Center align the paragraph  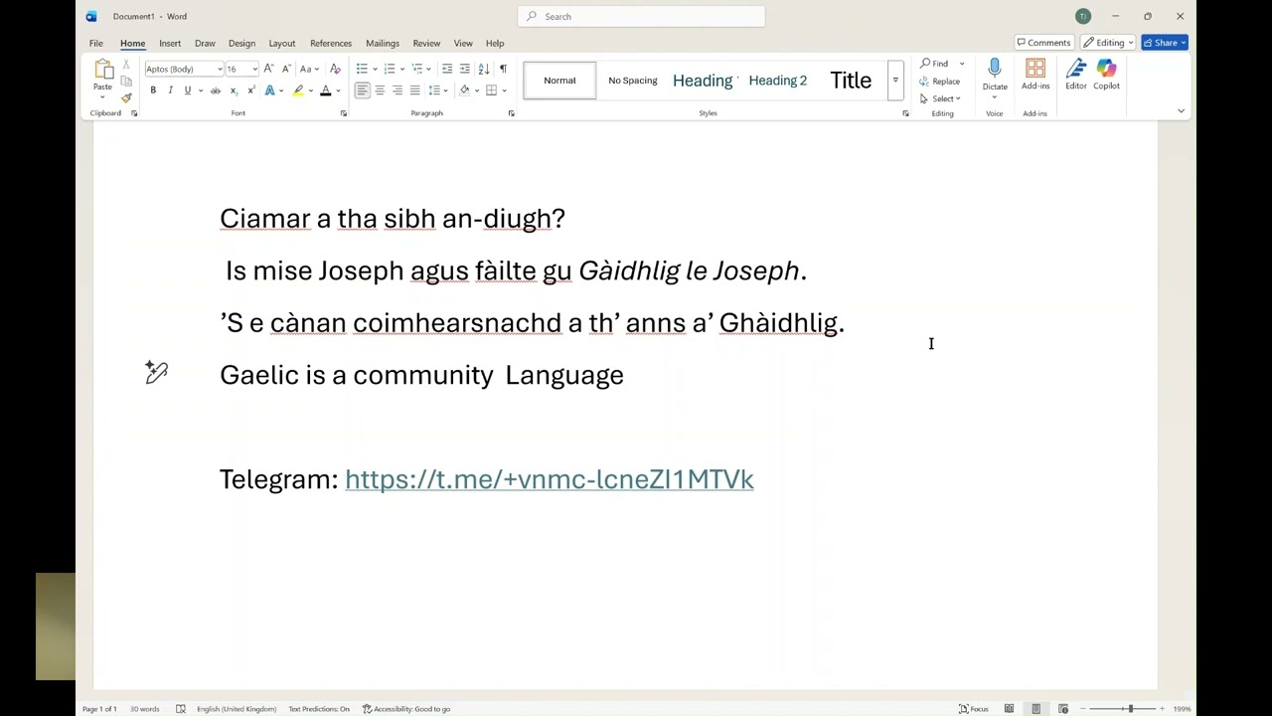pos(380,90)
